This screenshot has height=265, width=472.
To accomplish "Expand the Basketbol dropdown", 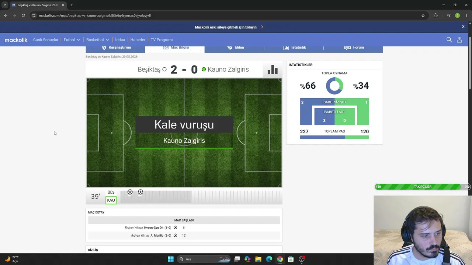I will coord(98,40).
